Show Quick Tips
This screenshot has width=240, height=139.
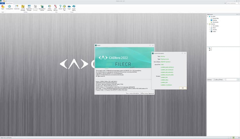[64, 8]
